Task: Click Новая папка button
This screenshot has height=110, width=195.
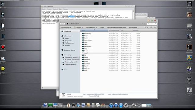Action: pyautogui.click(x=133, y=28)
